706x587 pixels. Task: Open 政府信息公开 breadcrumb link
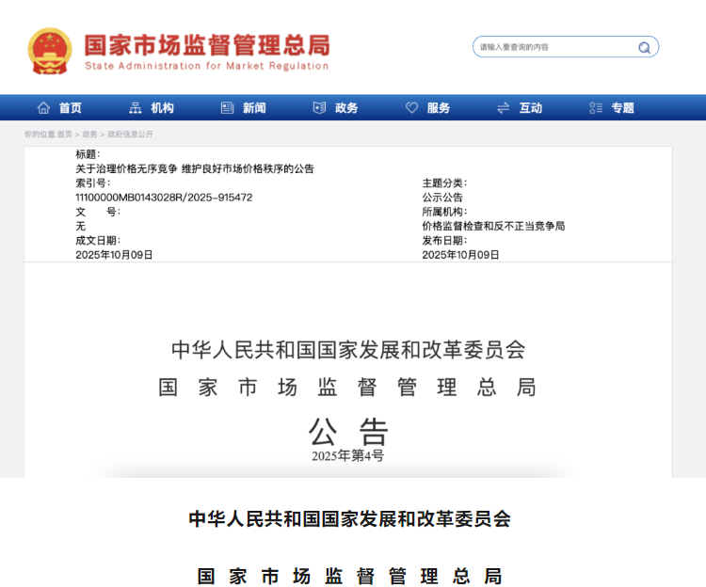point(130,135)
